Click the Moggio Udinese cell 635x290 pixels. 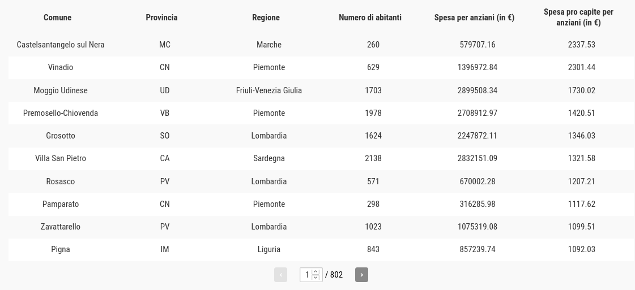(x=61, y=90)
